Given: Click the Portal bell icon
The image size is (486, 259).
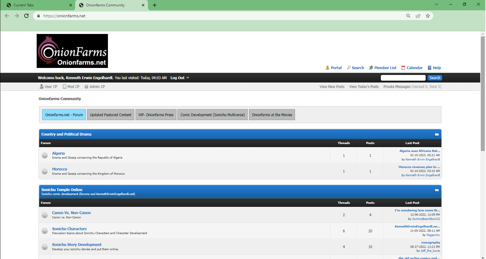Looking at the screenshot, I should click(327, 68).
